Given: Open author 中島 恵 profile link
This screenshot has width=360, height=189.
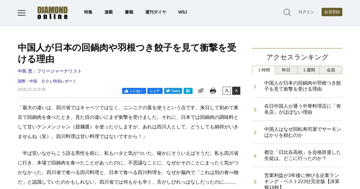Looking at the screenshot, I should 50,71.
